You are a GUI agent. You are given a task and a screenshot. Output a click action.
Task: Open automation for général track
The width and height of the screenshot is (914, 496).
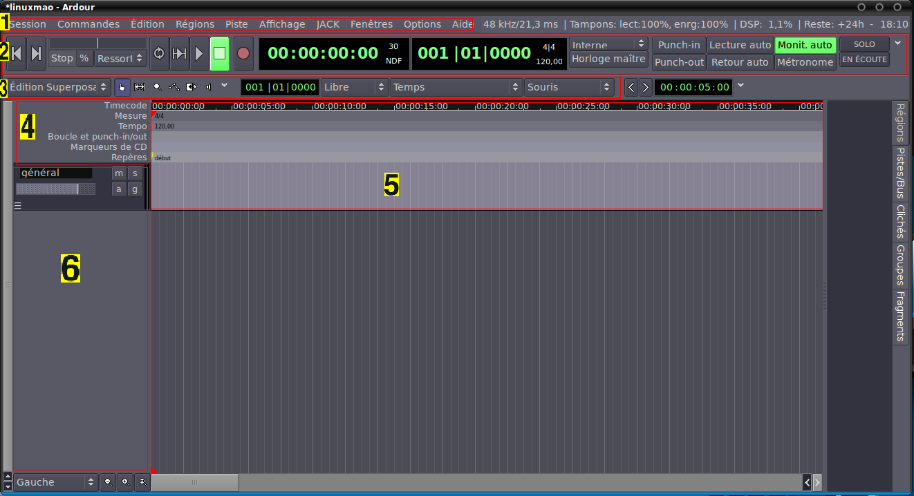(119, 189)
